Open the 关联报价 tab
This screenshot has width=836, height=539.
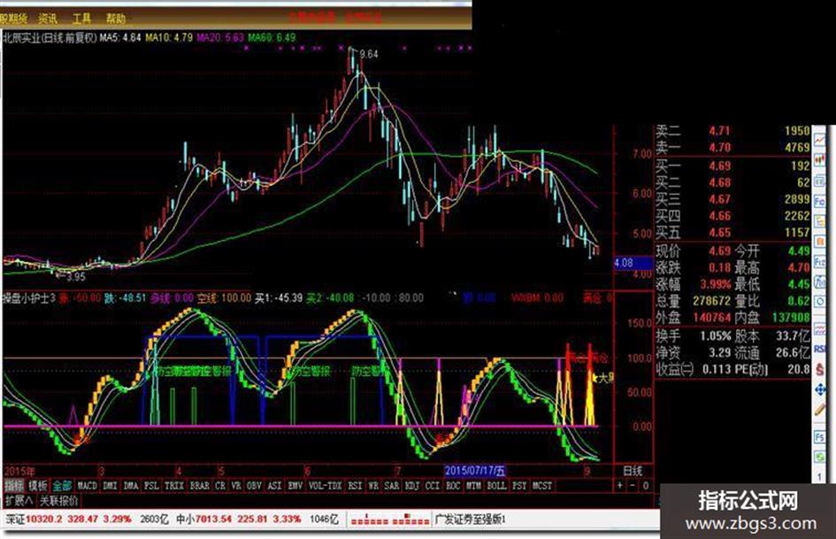click(59, 501)
